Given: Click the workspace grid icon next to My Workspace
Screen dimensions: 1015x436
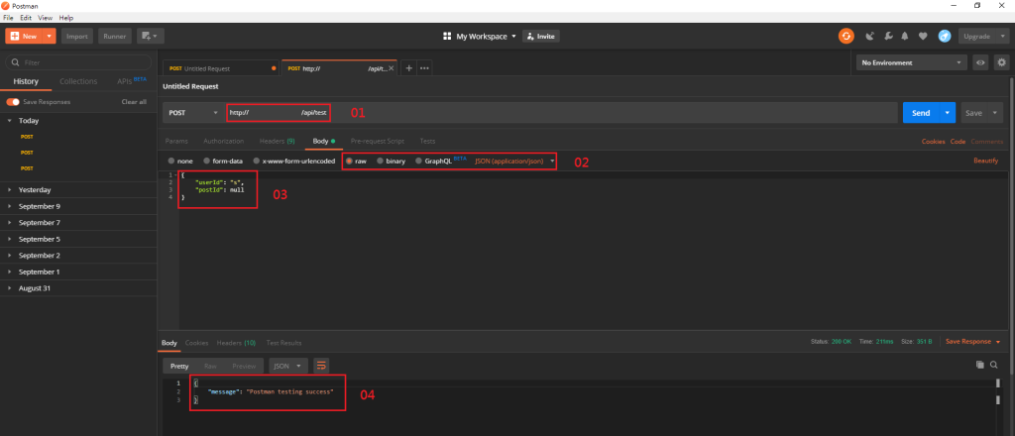Looking at the screenshot, I should (447, 37).
